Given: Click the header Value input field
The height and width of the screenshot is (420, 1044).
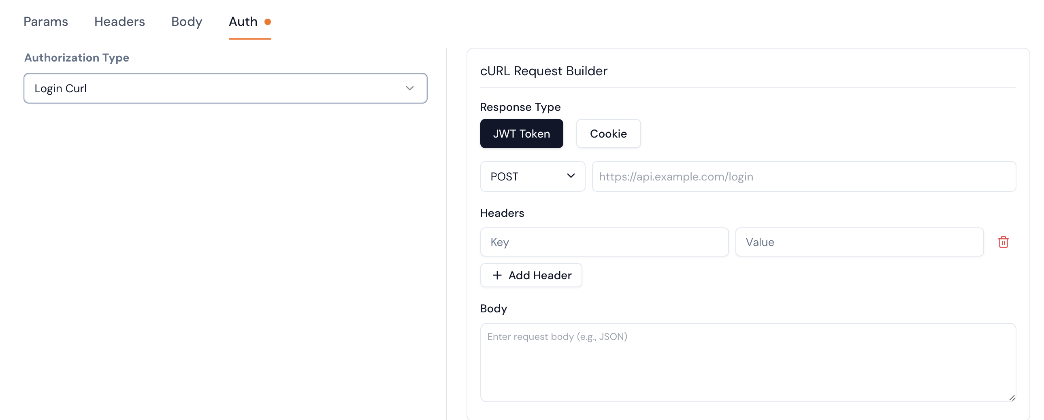Looking at the screenshot, I should point(859,242).
